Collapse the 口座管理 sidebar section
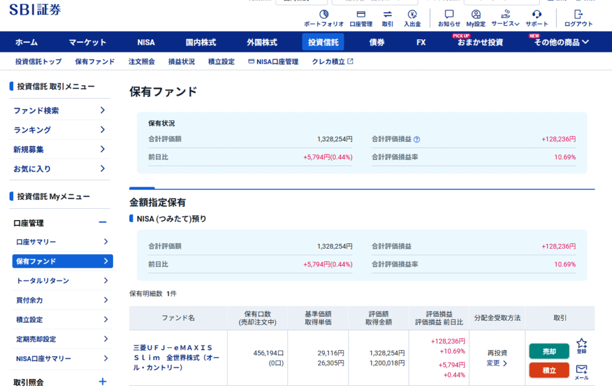 [x=102, y=222]
